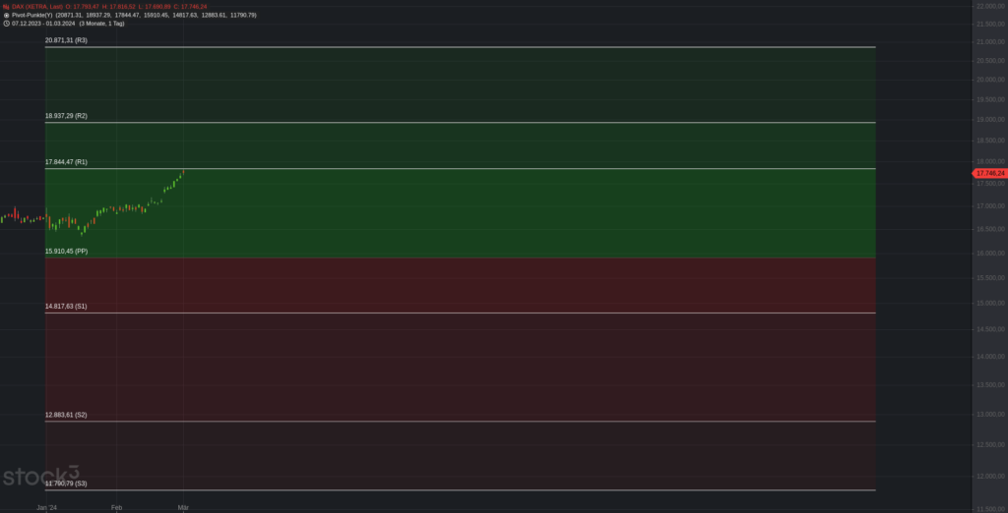Select the Pivot-Punkte(Y) indicator label
The width and height of the screenshot is (1008, 513).
click(x=32, y=15)
